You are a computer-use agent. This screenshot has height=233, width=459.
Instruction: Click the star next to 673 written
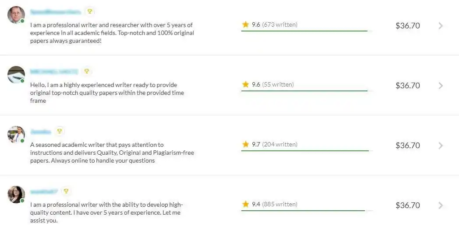pyautogui.click(x=246, y=24)
